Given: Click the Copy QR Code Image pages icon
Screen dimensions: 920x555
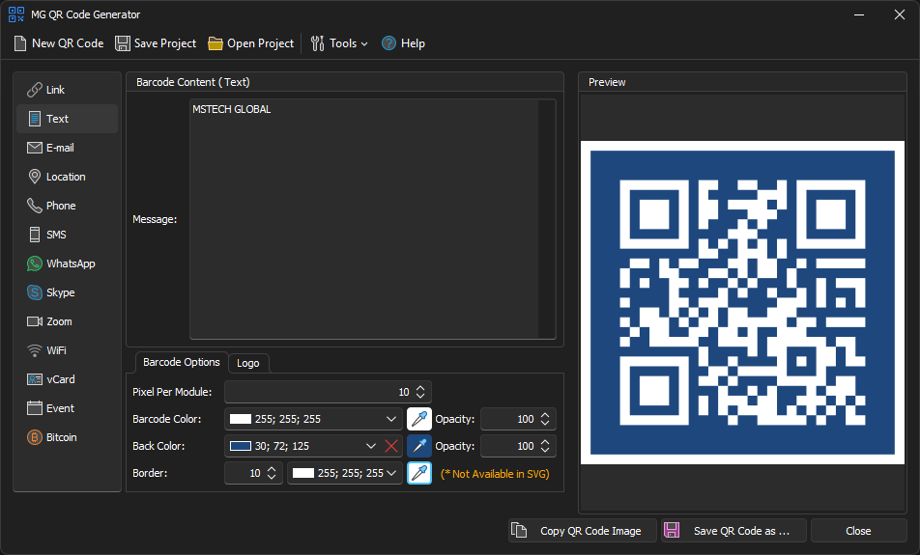Looking at the screenshot, I should (x=519, y=530).
